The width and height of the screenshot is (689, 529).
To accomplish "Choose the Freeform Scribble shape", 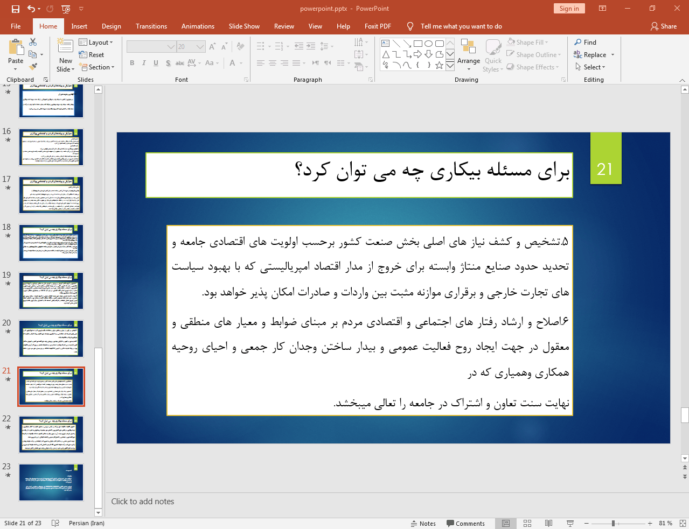I will [386, 65].
